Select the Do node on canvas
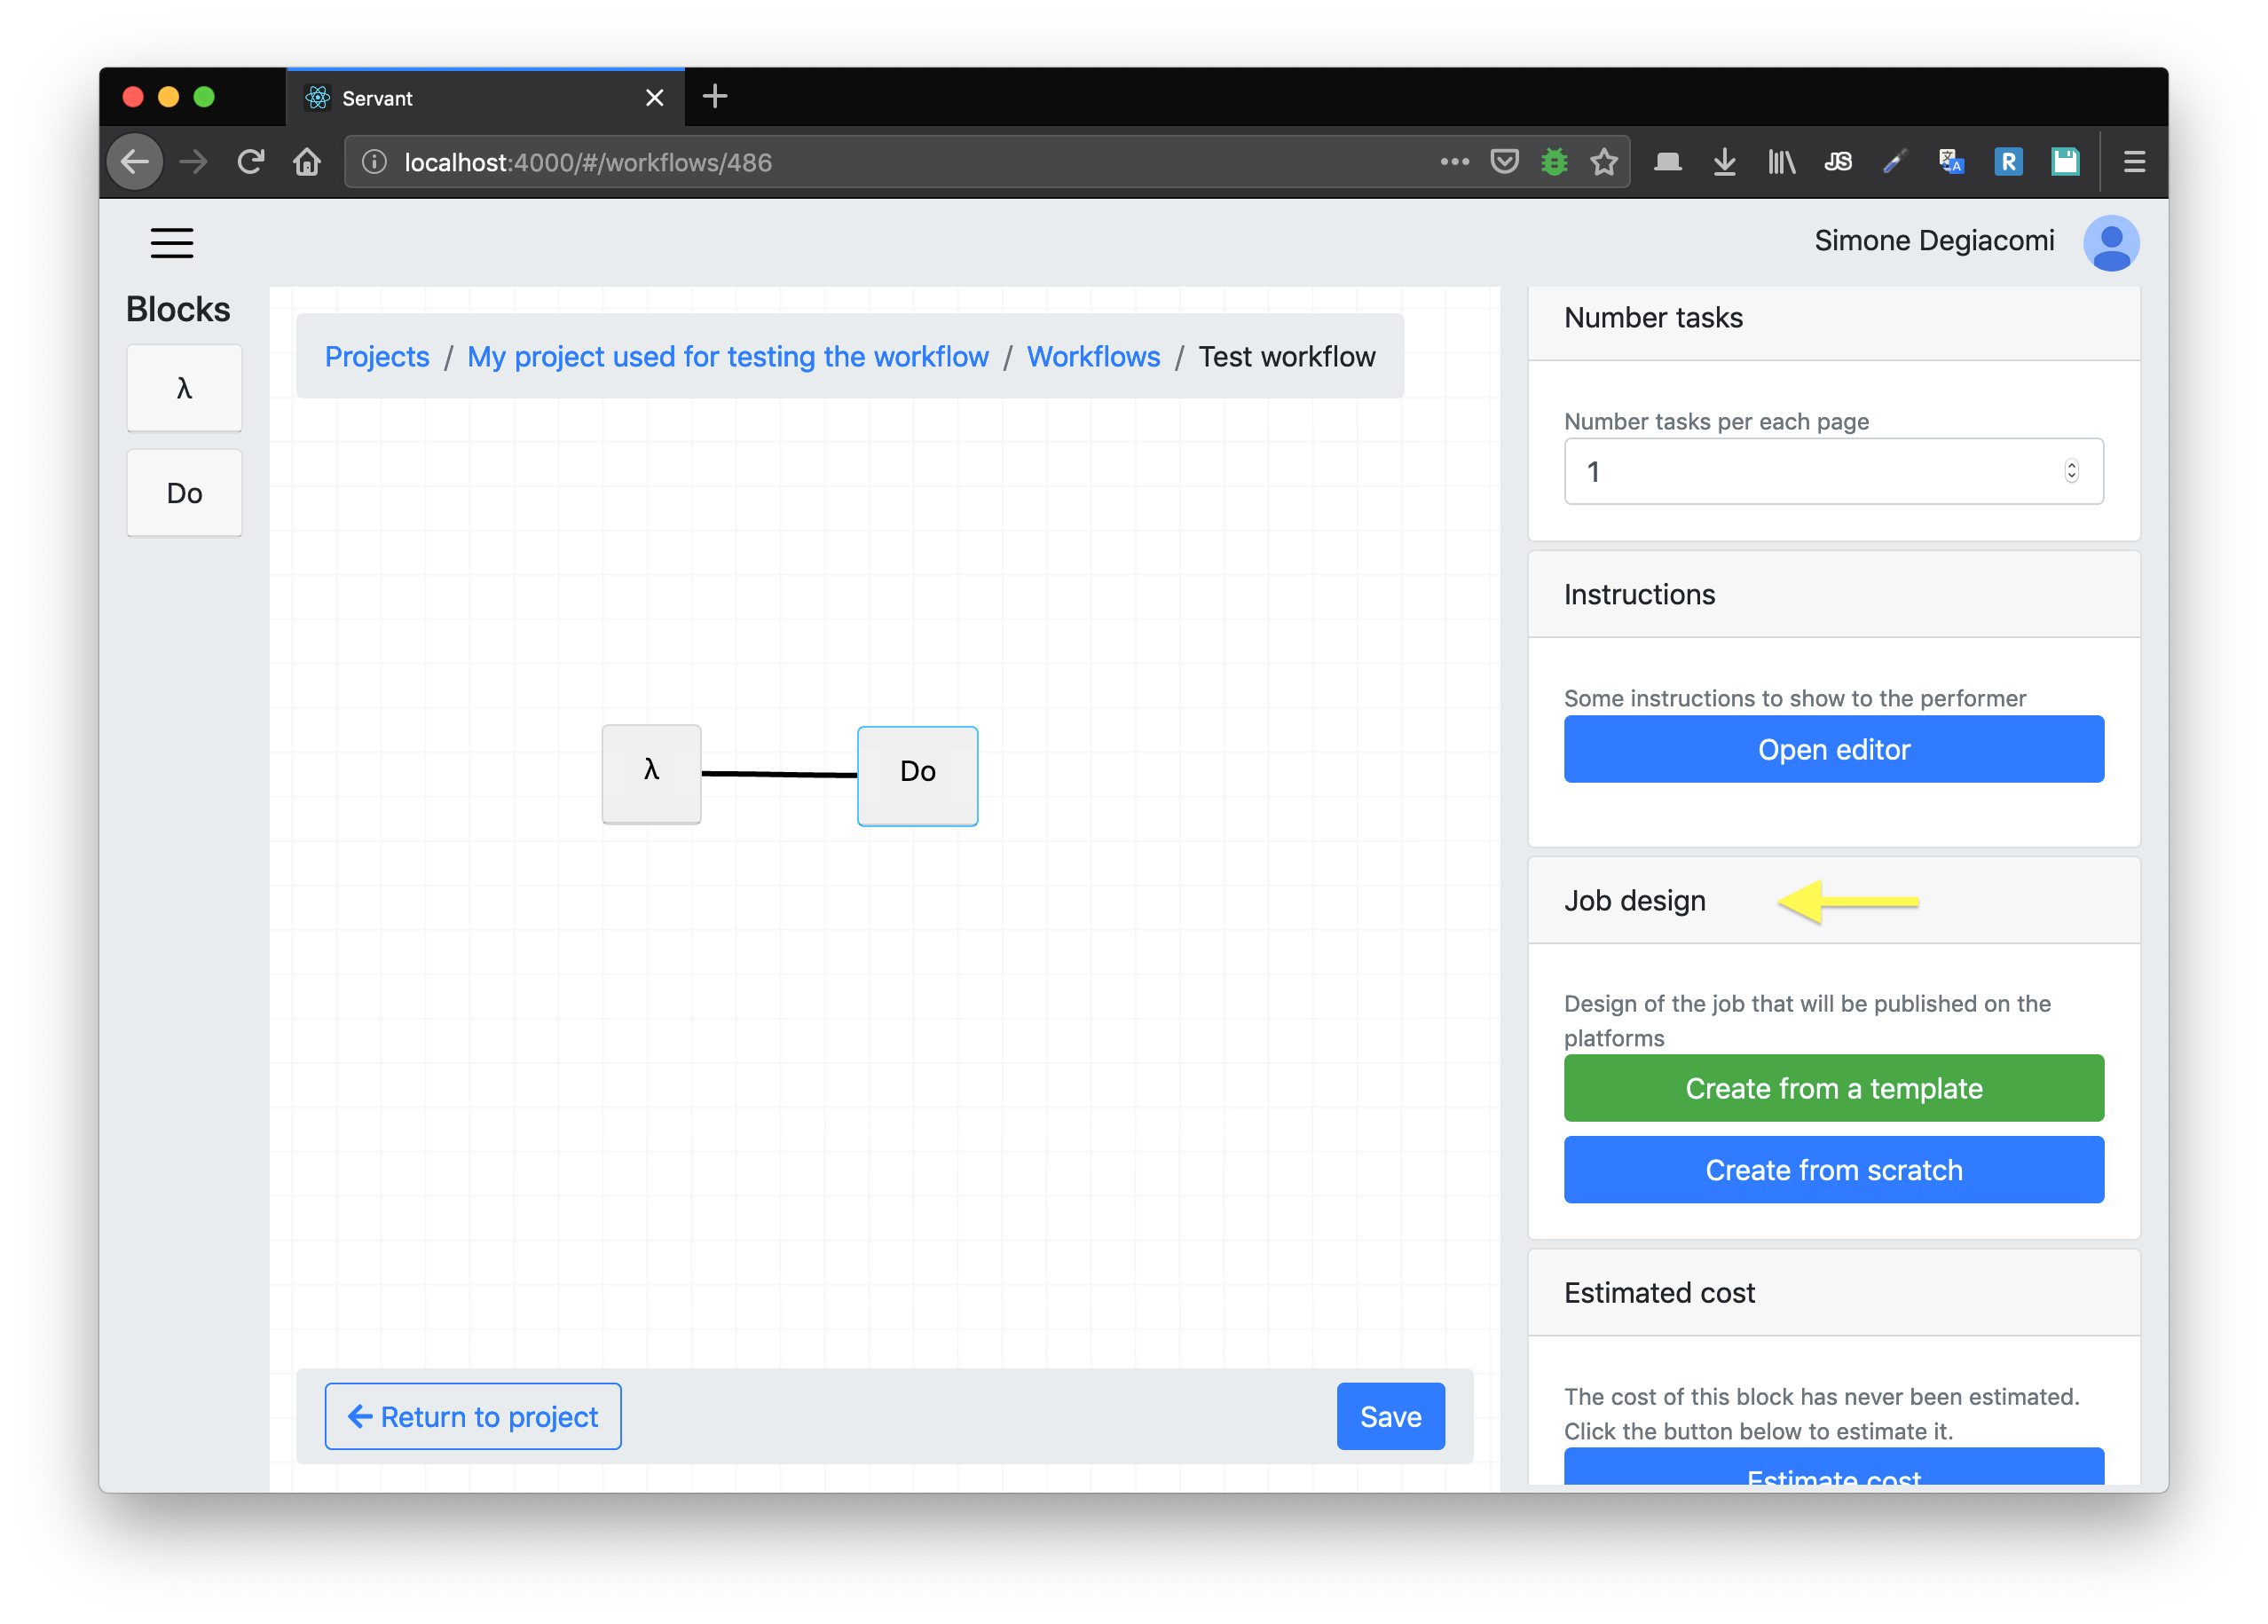Screen dimensions: 2268x1624 [x=917, y=775]
